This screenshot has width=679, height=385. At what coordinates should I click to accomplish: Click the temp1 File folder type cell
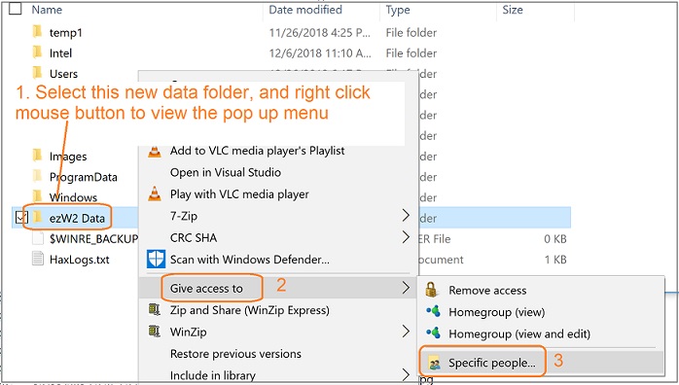click(411, 33)
